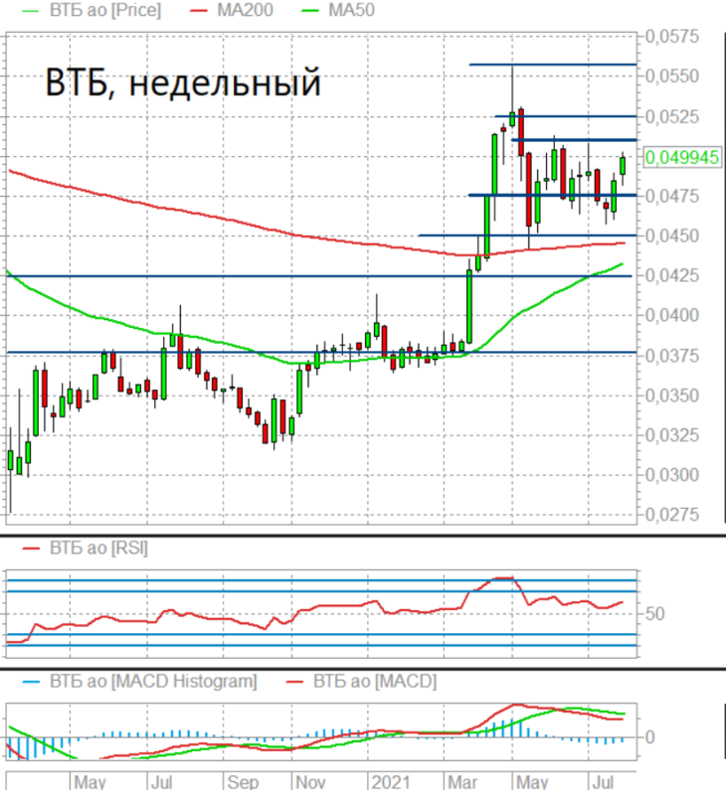Click the current price label 0,049945
The height and width of the screenshot is (790, 726).
point(681,157)
